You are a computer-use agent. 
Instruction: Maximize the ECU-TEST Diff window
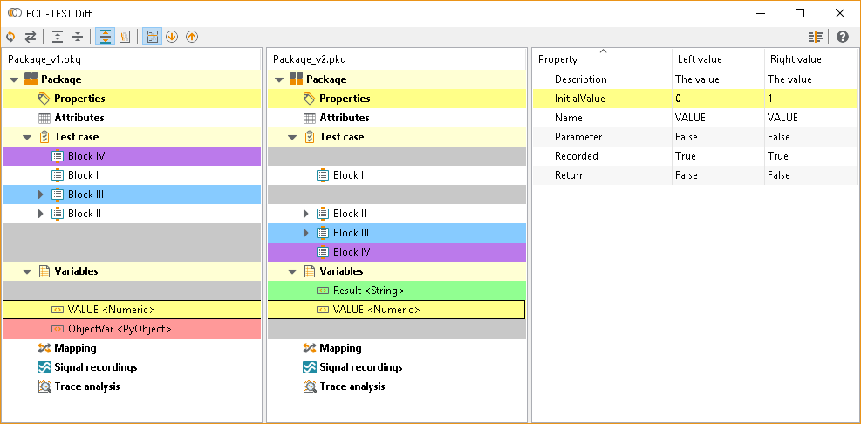pyautogui.click(x=800, y=13)
